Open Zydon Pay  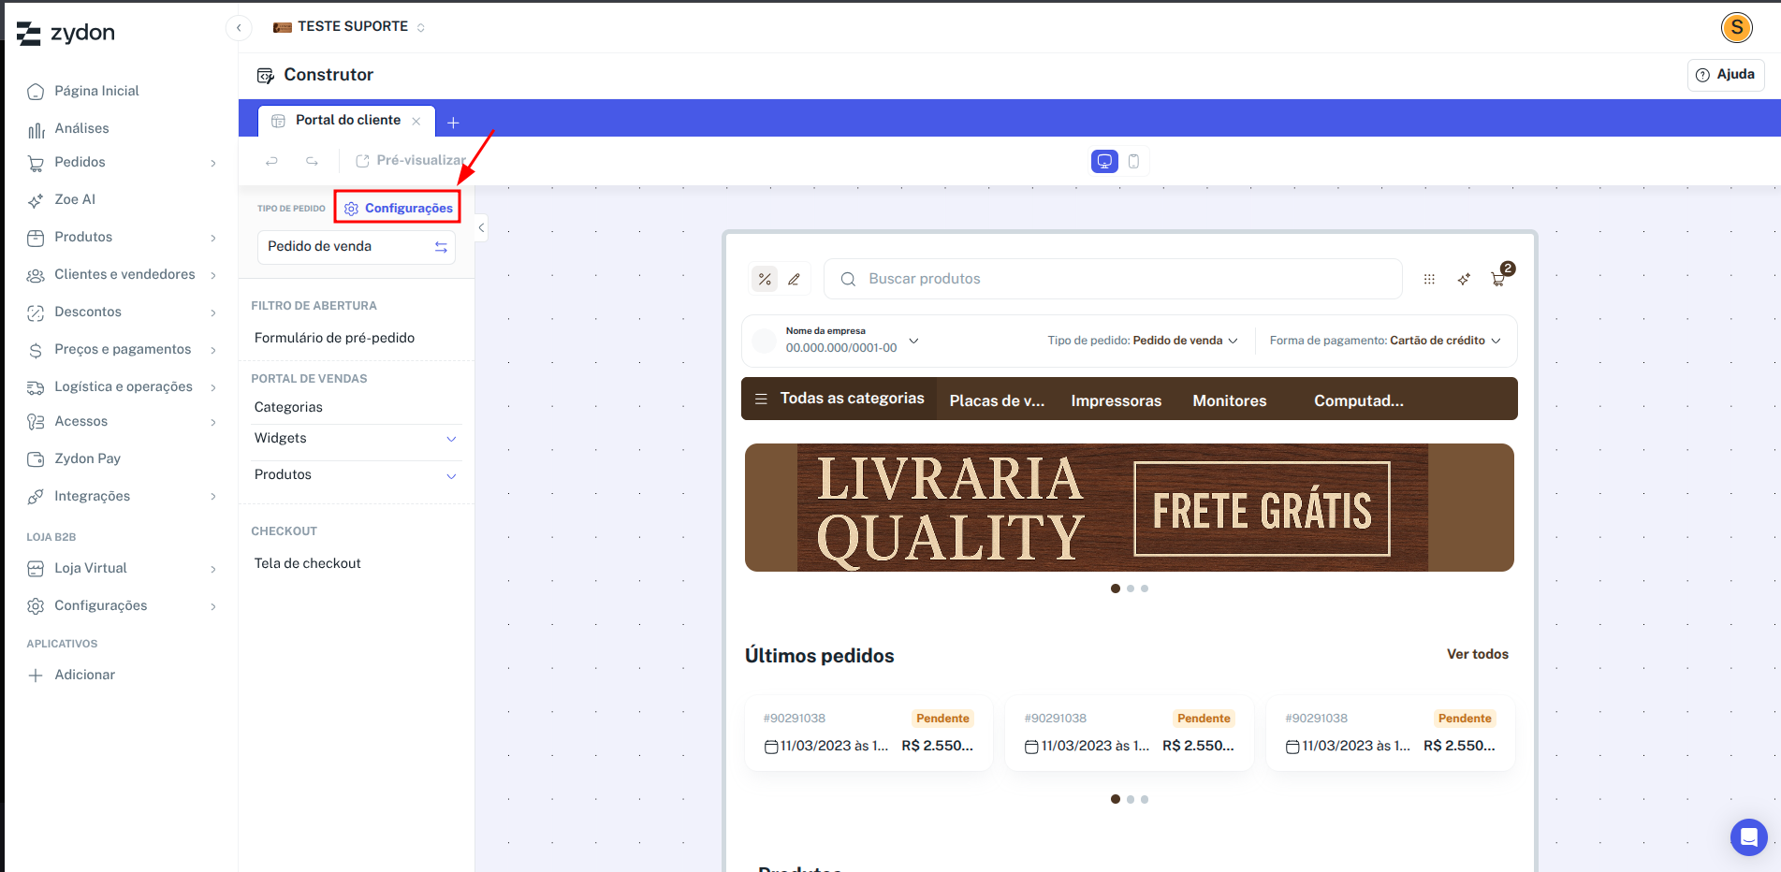(87, 458)
